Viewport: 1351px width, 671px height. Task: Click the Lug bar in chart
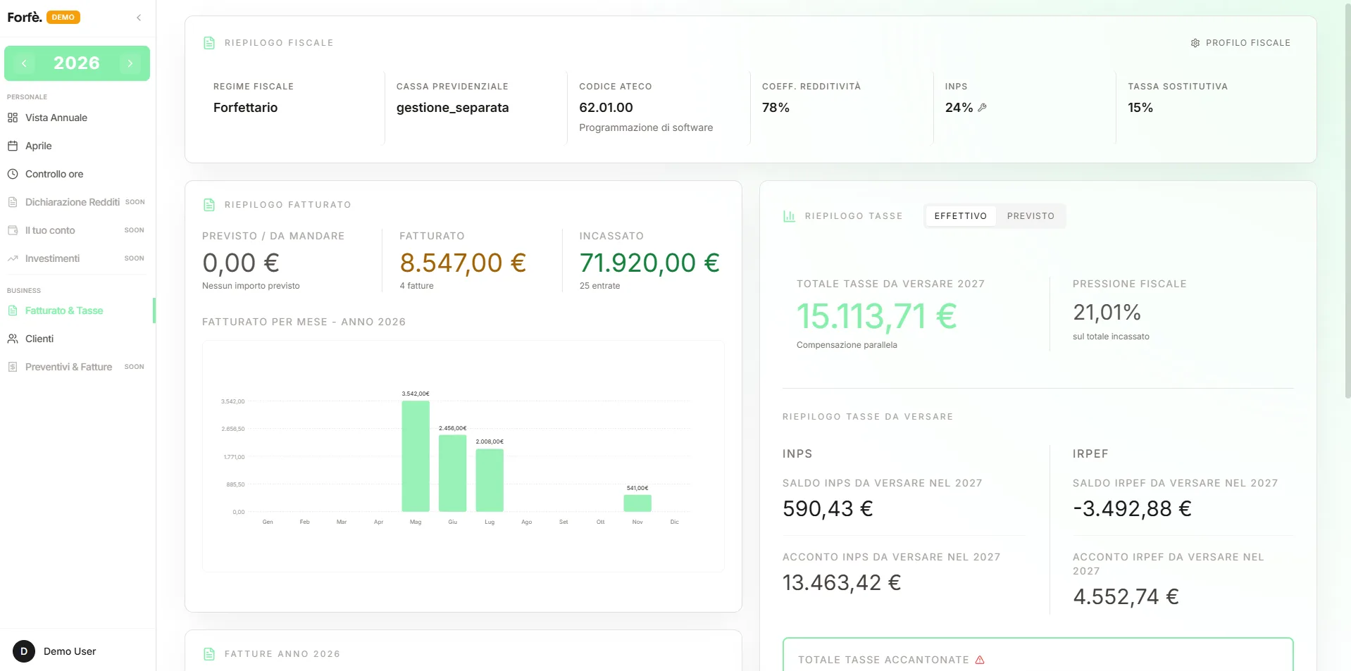tap(490, 480)
